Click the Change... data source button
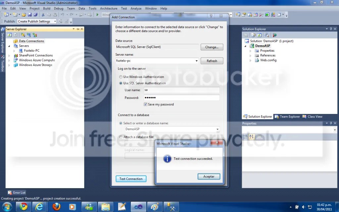Viewport: 339px width, 212px height. pyautogui.click(x=212, y=47)
